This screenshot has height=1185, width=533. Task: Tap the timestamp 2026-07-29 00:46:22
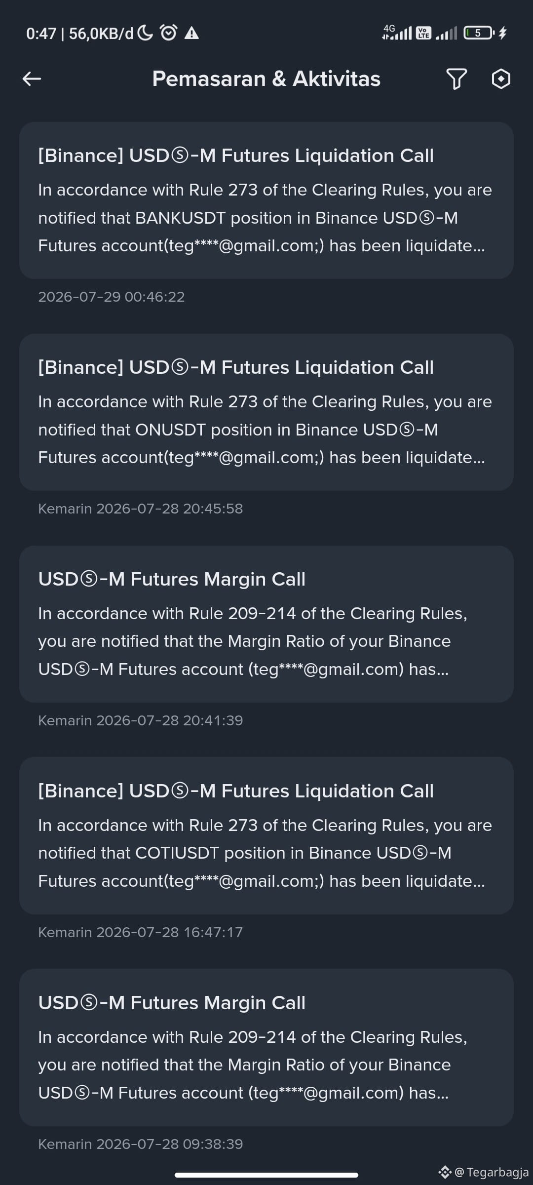tap(112, 297)
